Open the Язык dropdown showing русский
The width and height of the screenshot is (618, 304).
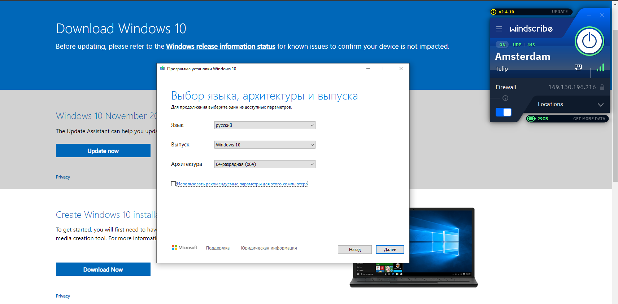(265, 125)
